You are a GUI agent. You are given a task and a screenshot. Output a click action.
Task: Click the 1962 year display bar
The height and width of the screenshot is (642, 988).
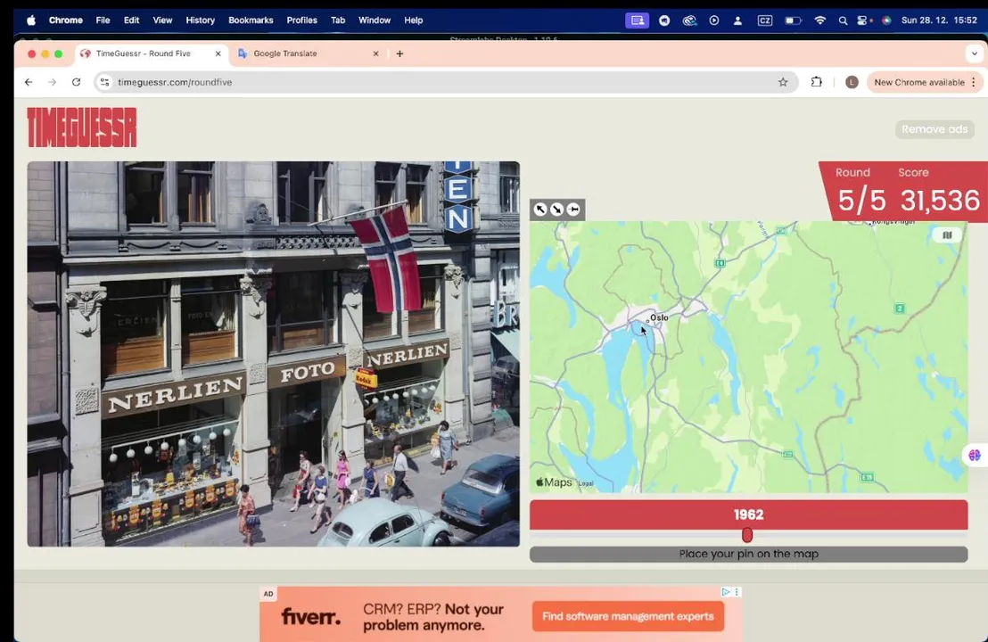748,514
